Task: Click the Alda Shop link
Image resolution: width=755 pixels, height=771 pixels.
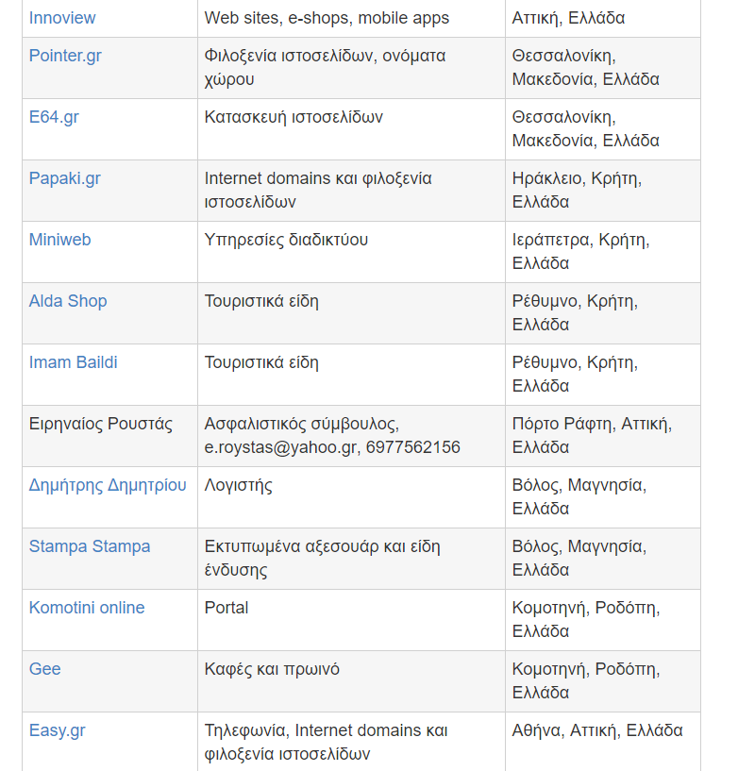Action: (68, 301)
